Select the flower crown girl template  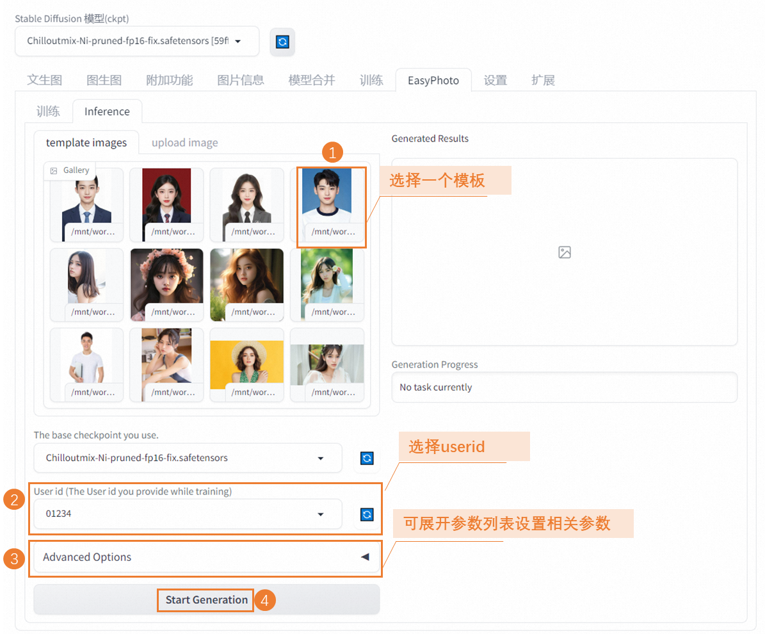[x=167, y=284]
